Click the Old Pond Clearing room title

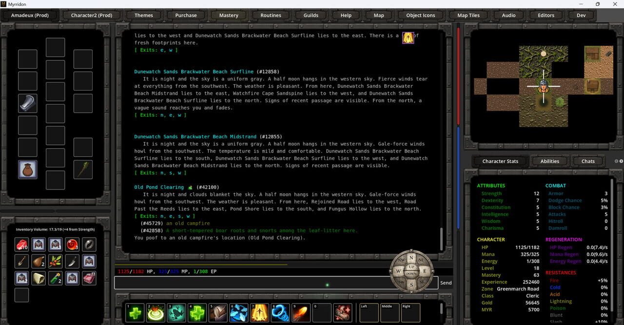click(x=159, y=187)
